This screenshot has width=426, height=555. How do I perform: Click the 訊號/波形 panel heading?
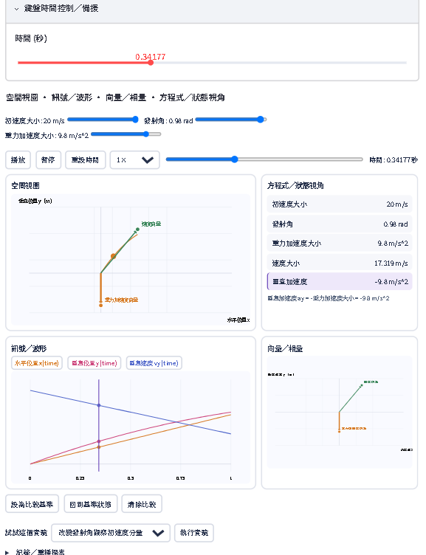click(x=29, y=348)
